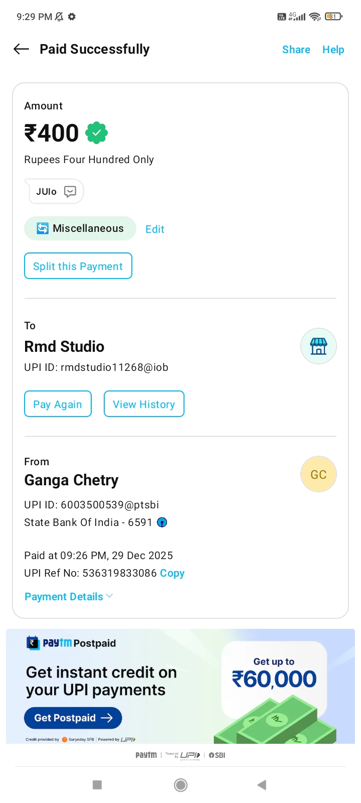Image resolution: width=361 pixels, height=803 pixels.
Task: Share the payment receipt
Action: [296, 50]
